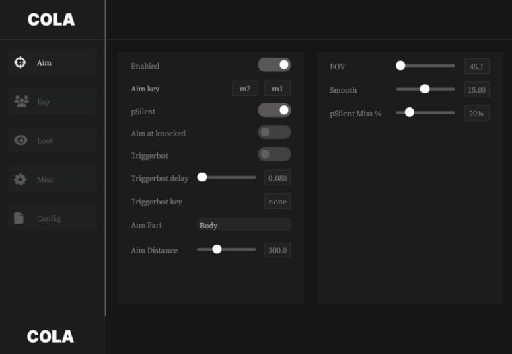Click the m2 Aim key button

(245, 89)
